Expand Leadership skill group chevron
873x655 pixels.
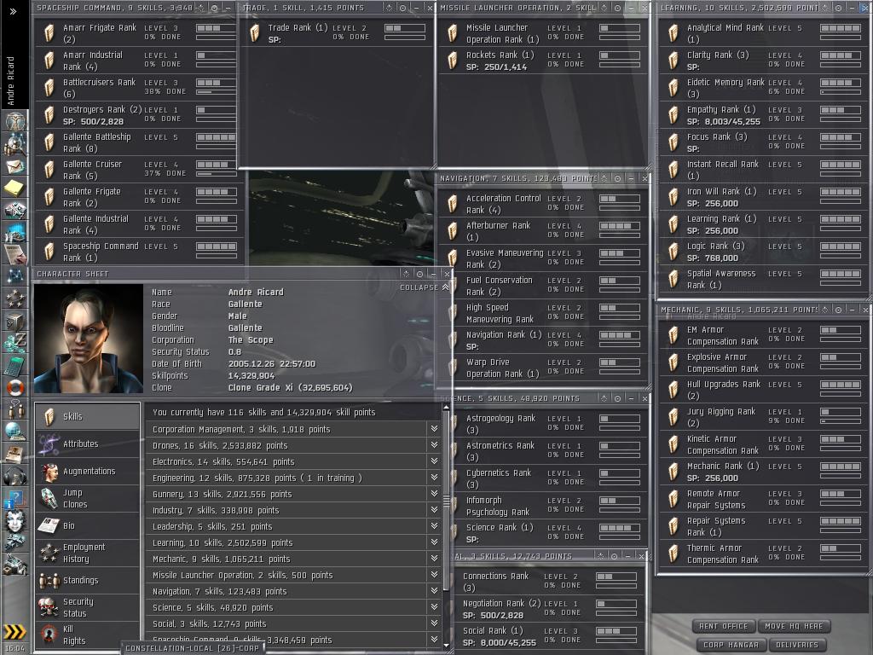(434, 525)
